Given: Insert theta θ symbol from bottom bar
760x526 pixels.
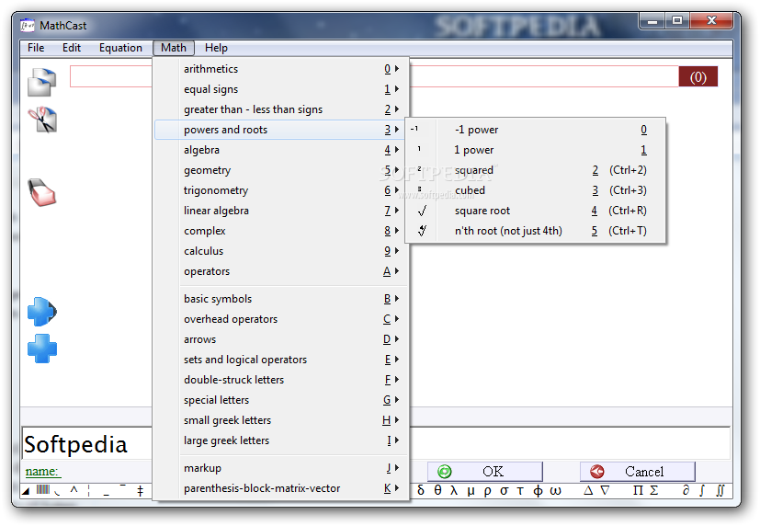Looking at the screenshot, I should pos(437,490).
